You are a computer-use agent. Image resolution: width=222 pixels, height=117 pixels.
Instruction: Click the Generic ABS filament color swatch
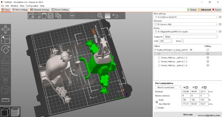click(x=156, y=24)
